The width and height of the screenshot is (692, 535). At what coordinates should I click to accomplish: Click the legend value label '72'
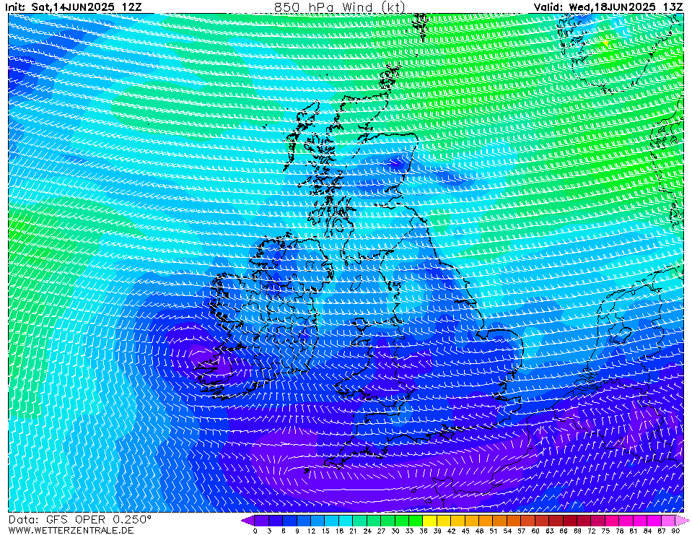(x=592, y=531)
